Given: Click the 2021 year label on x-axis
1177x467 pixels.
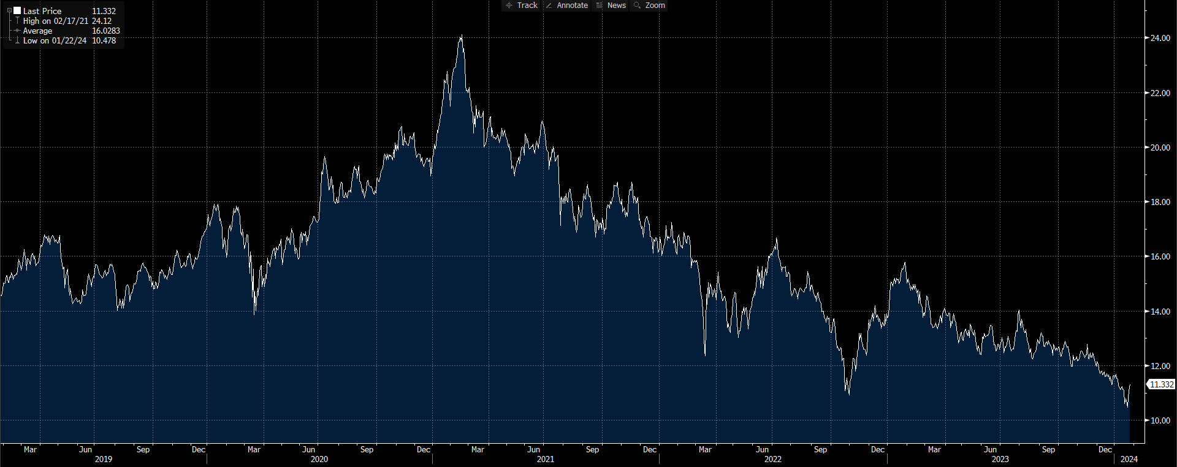Looking at the screenshot, I should click(546, 459).
